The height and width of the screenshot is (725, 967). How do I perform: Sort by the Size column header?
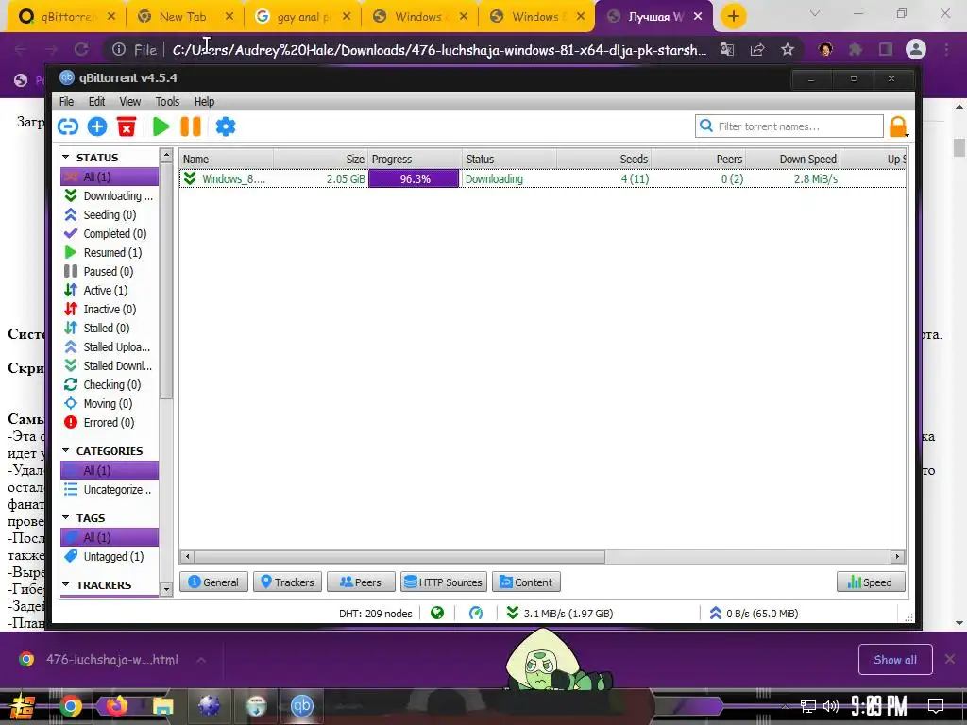tap(321, 159)
